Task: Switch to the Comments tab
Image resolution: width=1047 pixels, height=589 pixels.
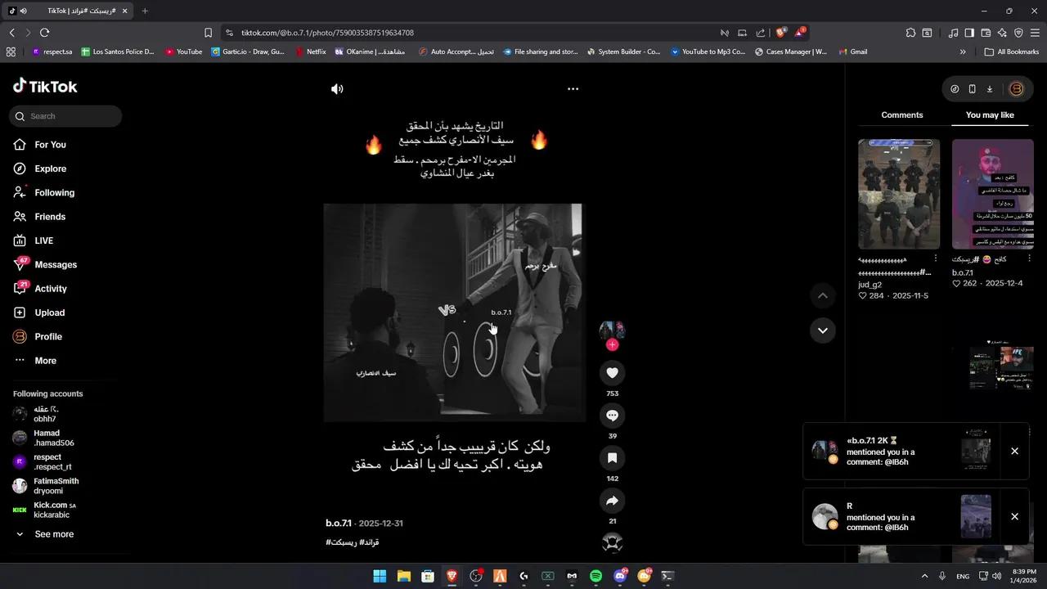Action: (x=902, y=115)
